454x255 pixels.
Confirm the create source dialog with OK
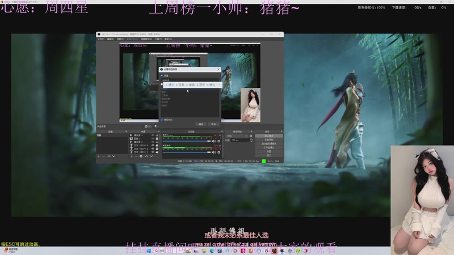point(201,124)
